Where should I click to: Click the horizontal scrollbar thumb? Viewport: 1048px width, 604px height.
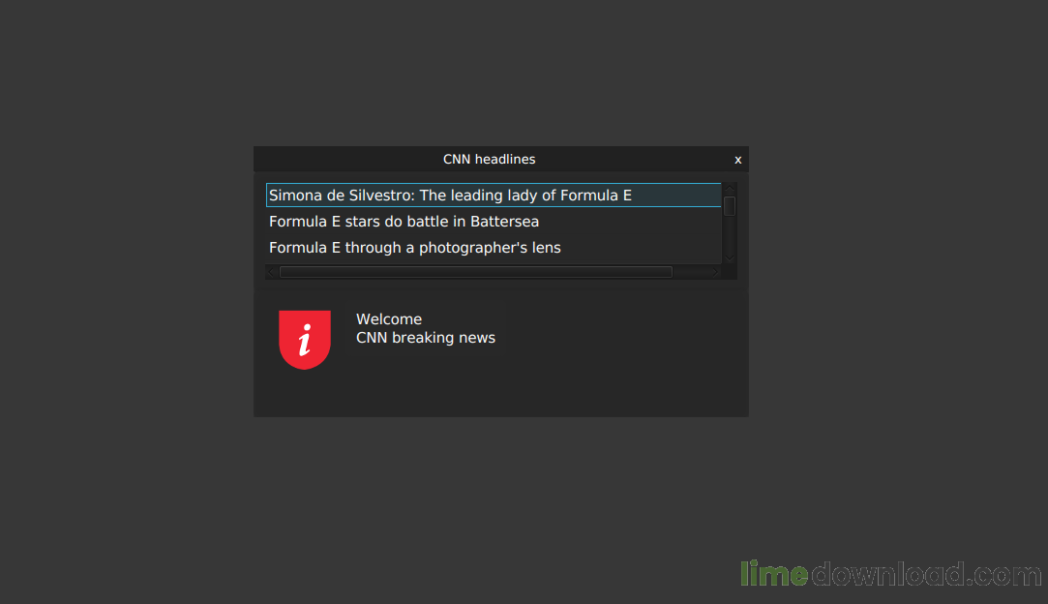476,272
